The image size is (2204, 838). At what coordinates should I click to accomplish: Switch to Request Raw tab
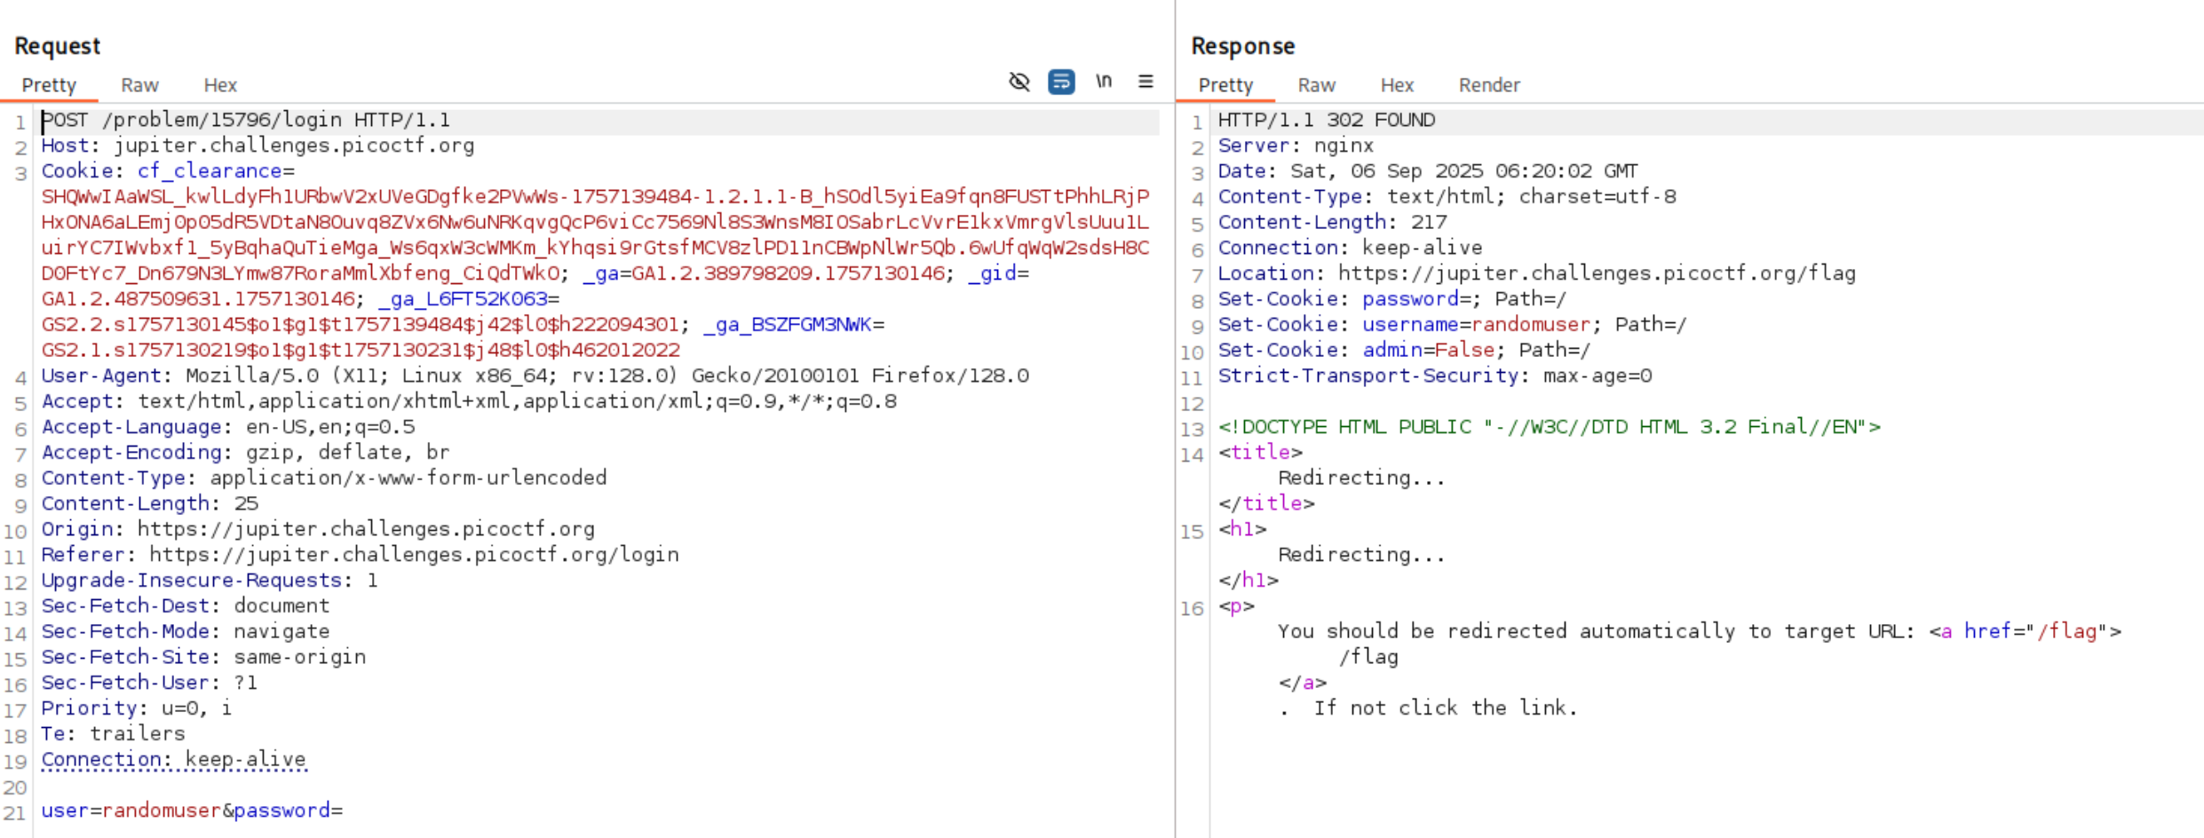pos(139,85)
